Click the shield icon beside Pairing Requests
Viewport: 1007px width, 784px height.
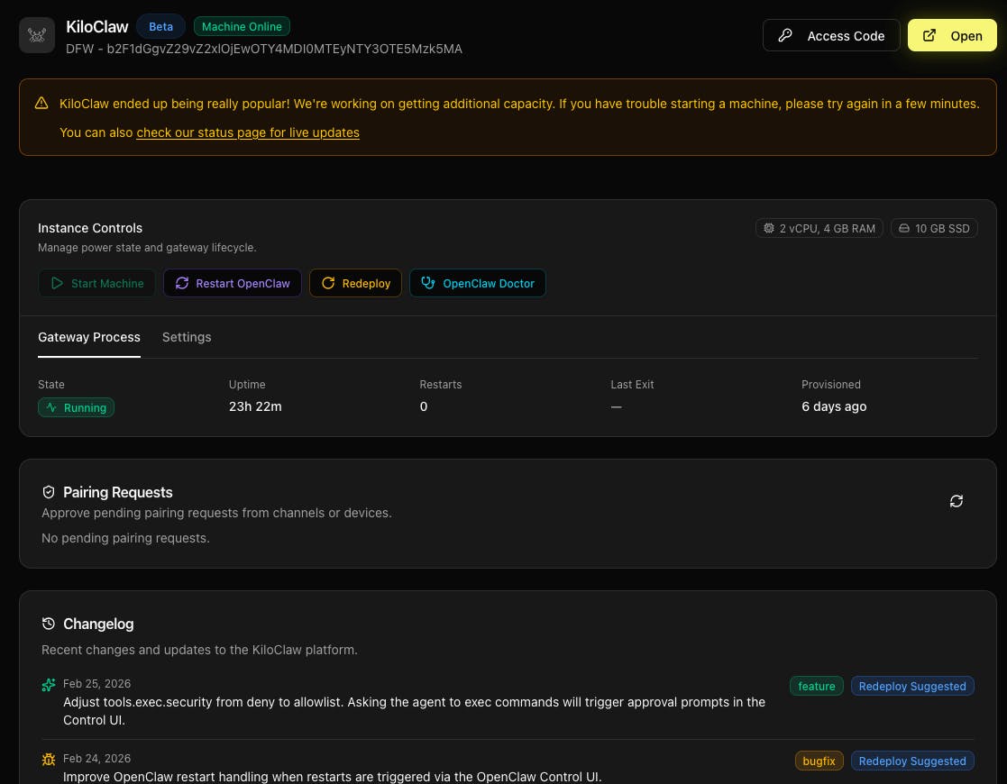coord(48,492)
